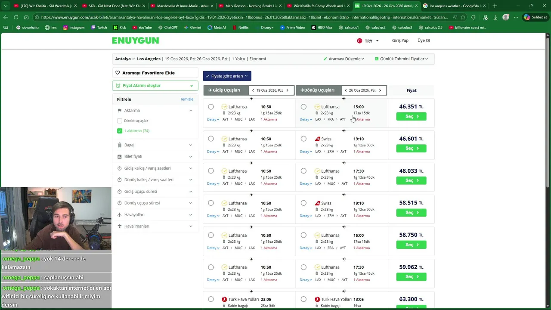Select return Lufthansa 17:30 radio in 59.962 TL row
This screenshot has width=551, height=310.
[303, 267]
